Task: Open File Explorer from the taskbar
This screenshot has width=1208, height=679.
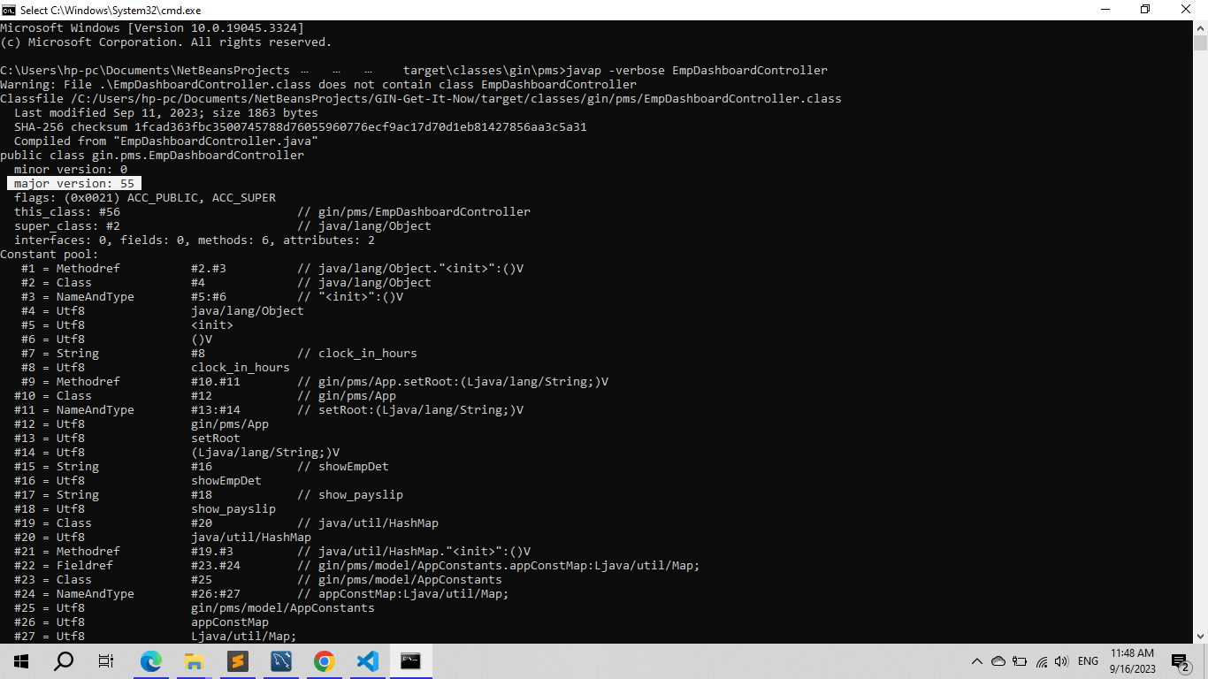Action: click(x=195, y=660)
